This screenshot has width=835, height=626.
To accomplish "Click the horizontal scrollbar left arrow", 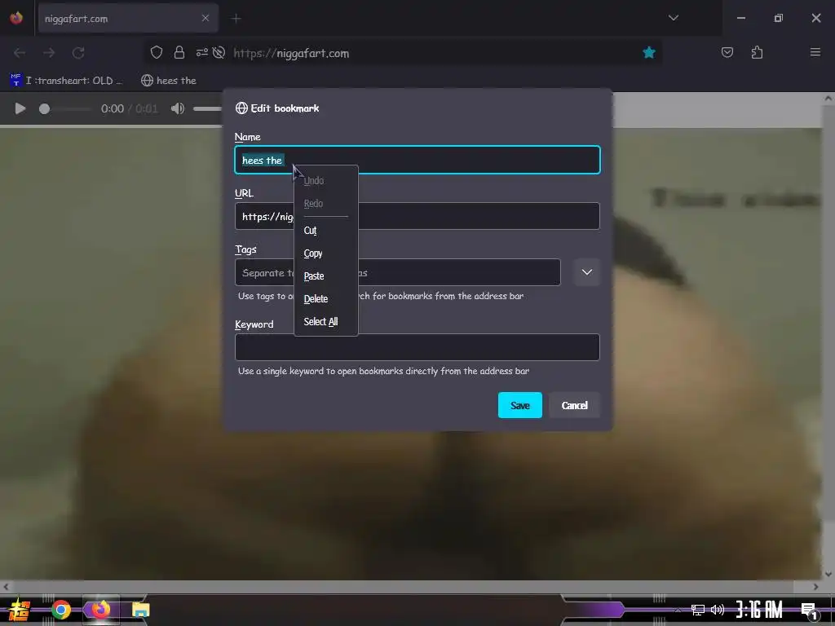I will point(6,587).
